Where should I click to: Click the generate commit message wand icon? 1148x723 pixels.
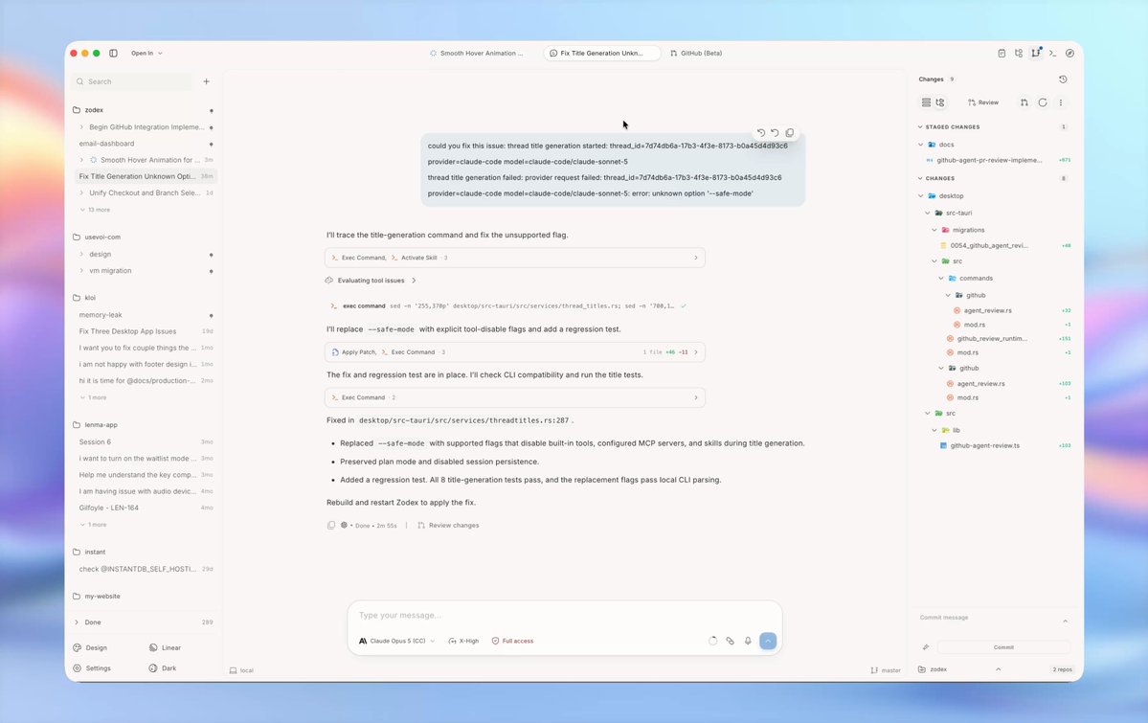pyautogui.click(x=926, y=647)
